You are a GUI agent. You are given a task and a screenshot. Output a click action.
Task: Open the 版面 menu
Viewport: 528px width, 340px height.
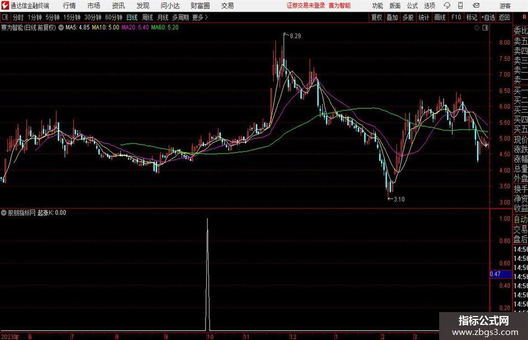click(395, 6)
